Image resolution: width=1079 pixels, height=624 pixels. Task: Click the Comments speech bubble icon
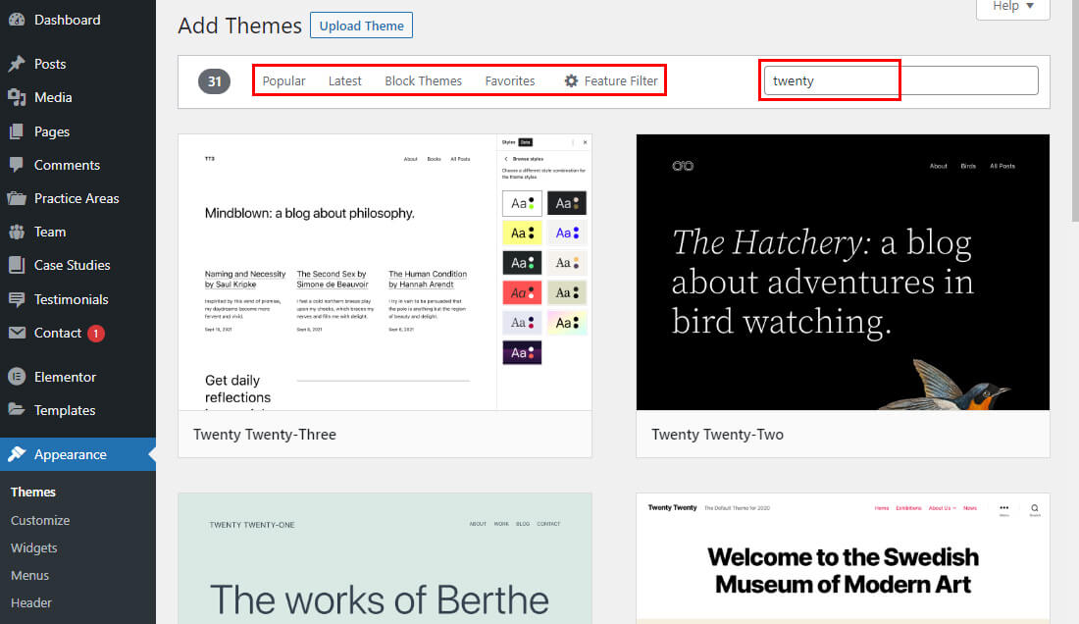(x=17, y=165)
